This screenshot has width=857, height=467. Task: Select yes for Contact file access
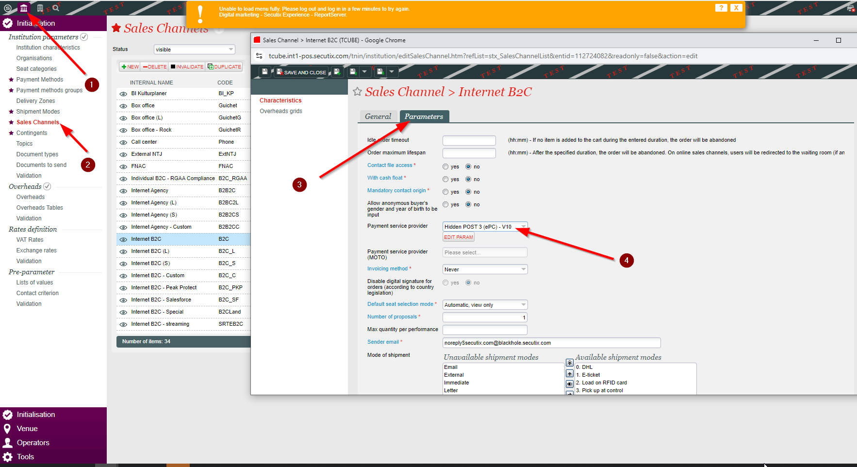[445, 166]
